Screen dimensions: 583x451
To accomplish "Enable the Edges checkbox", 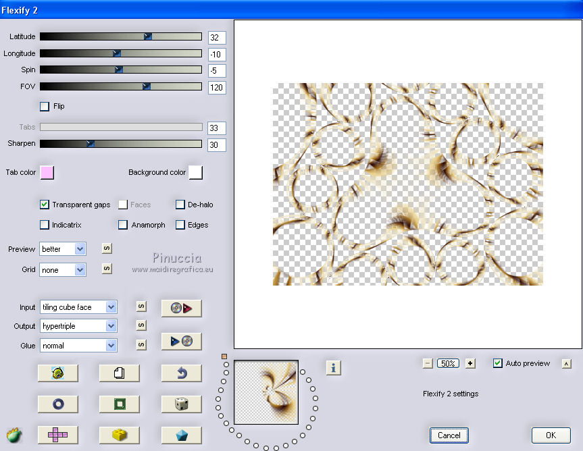I will coord(180,224).
